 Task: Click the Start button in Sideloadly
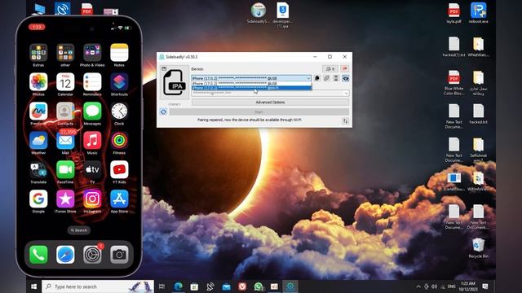[x=259, y=112]
